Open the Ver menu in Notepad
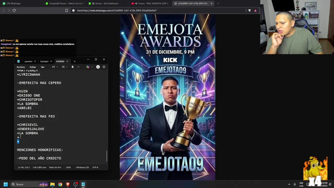 coord(43,67)
